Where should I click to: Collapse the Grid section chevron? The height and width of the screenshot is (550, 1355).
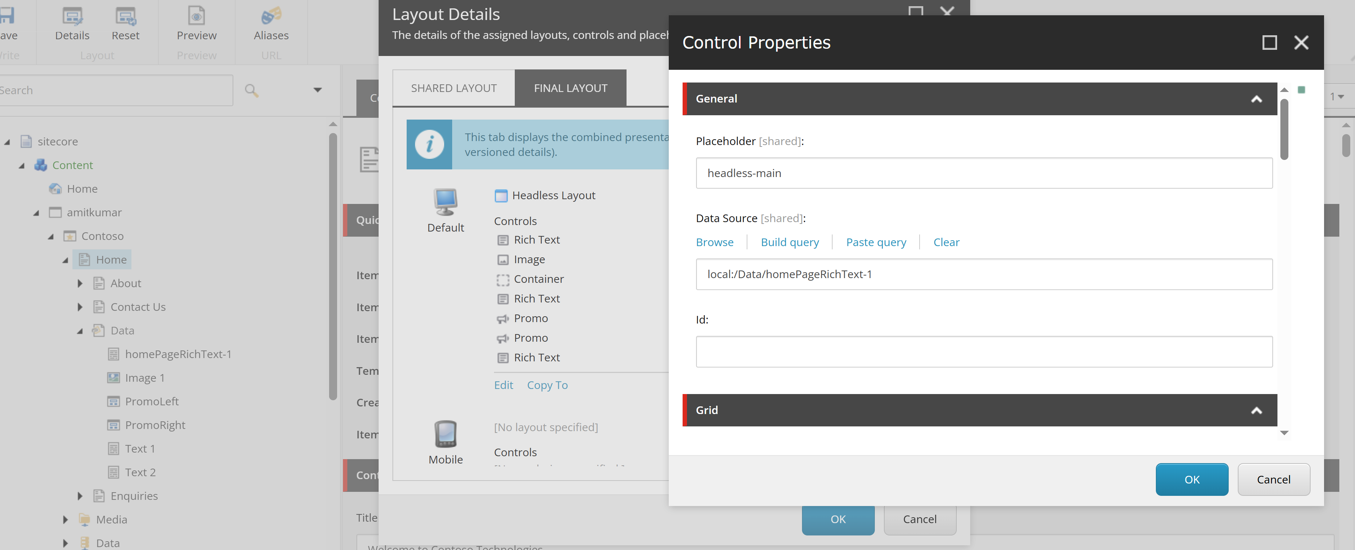point(1256,410)
